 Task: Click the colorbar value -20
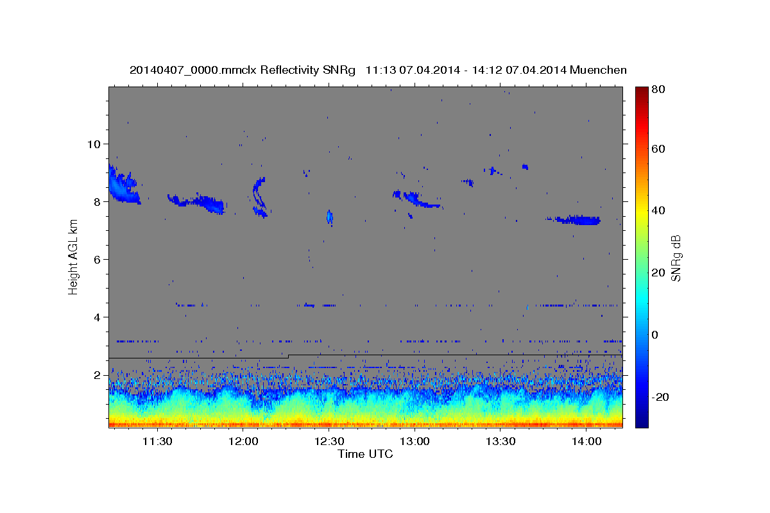[661, 397]
